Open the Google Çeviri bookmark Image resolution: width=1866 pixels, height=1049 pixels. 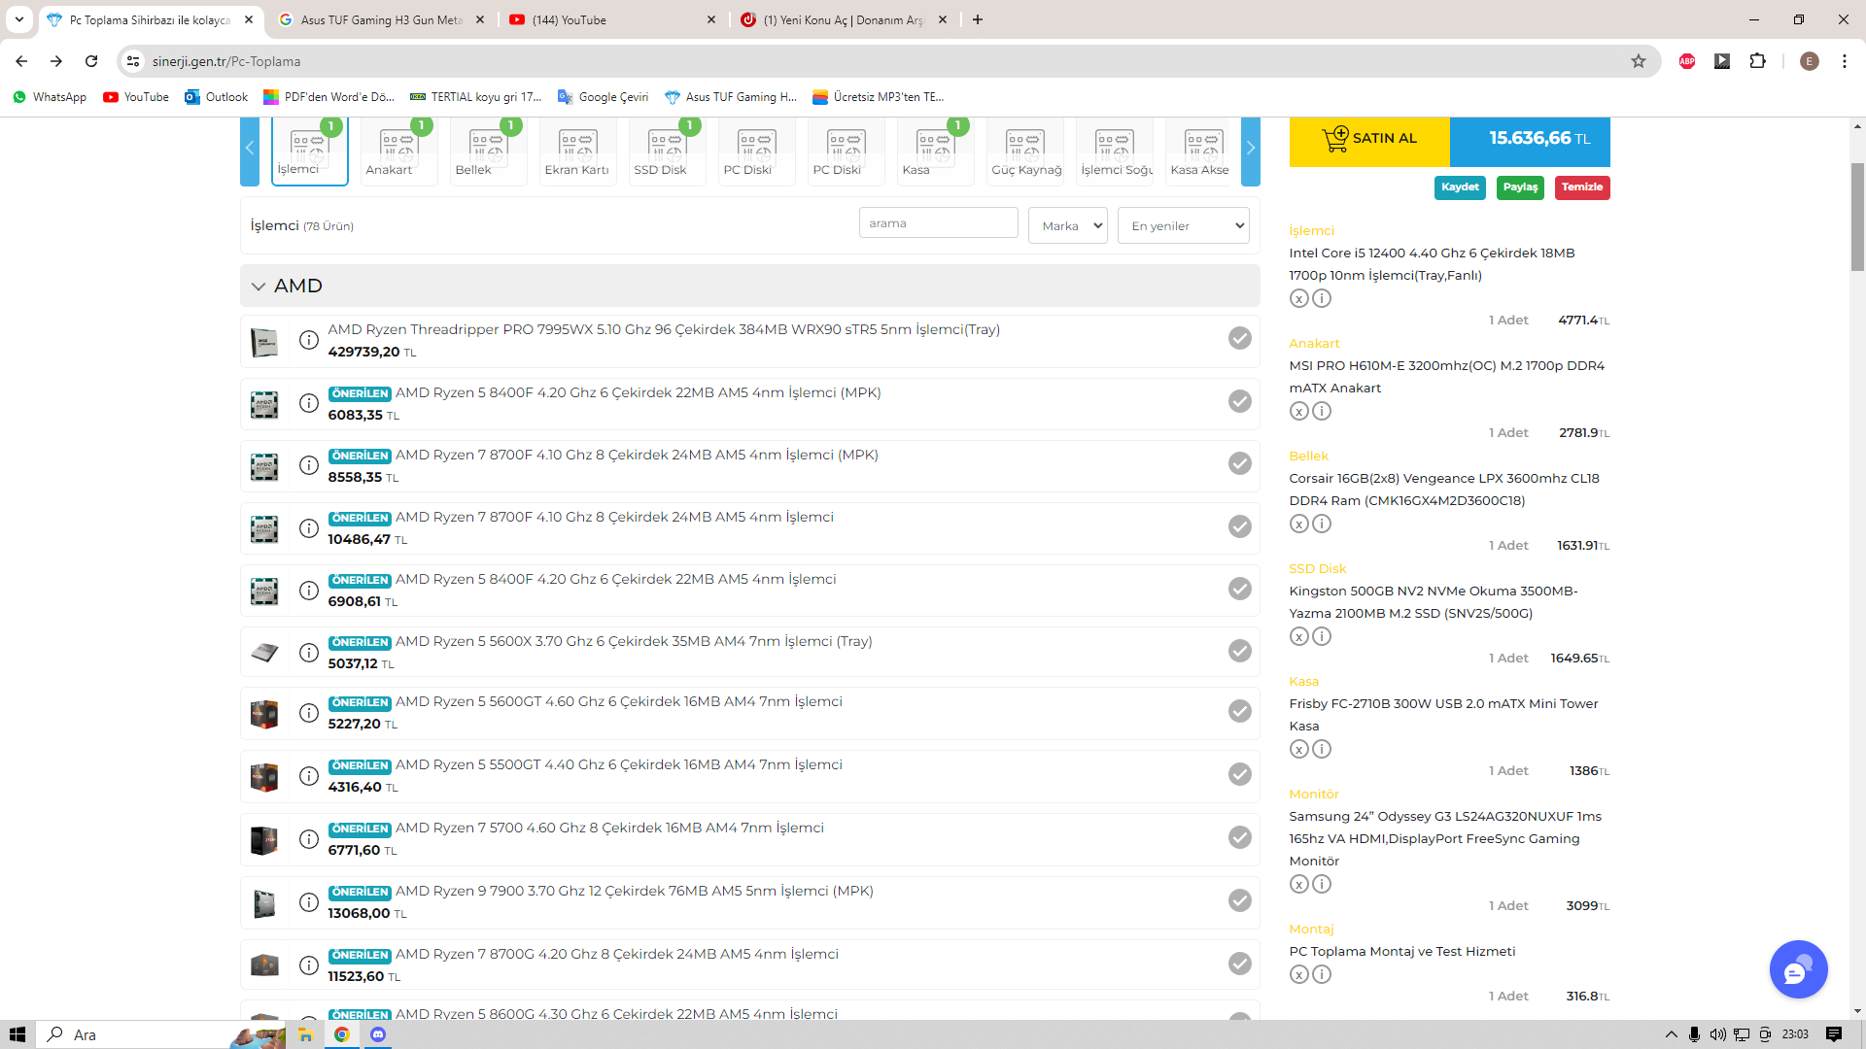(603, 97)
